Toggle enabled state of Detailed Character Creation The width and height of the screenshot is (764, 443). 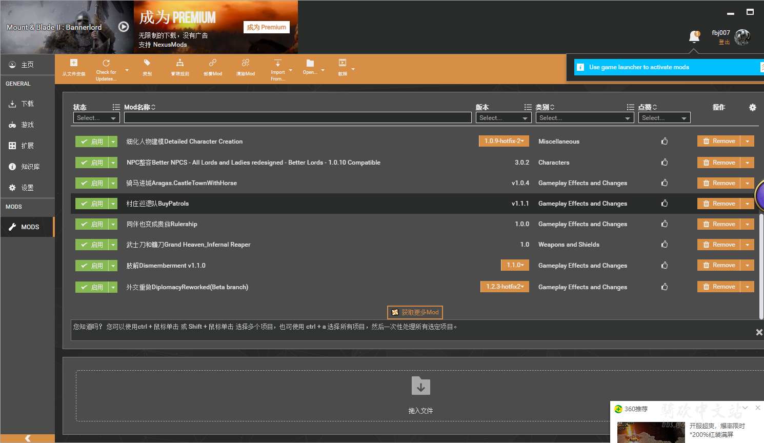(92, 142)
